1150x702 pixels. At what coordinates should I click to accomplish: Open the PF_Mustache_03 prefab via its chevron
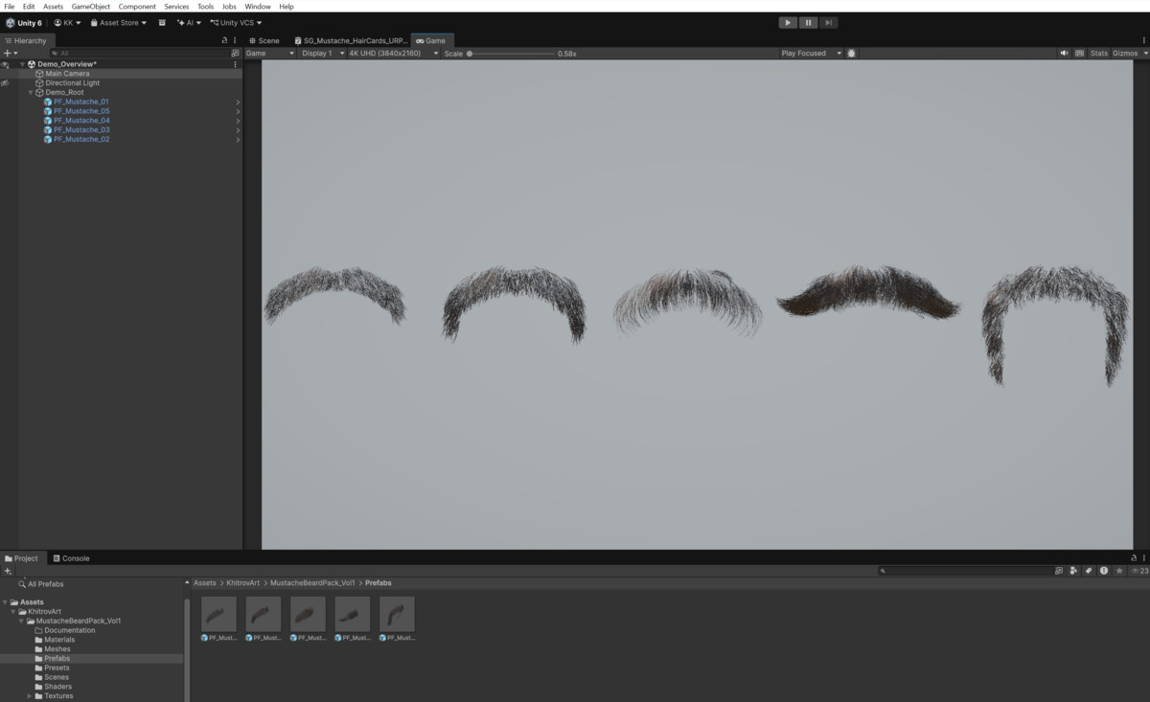click(238, 129)
